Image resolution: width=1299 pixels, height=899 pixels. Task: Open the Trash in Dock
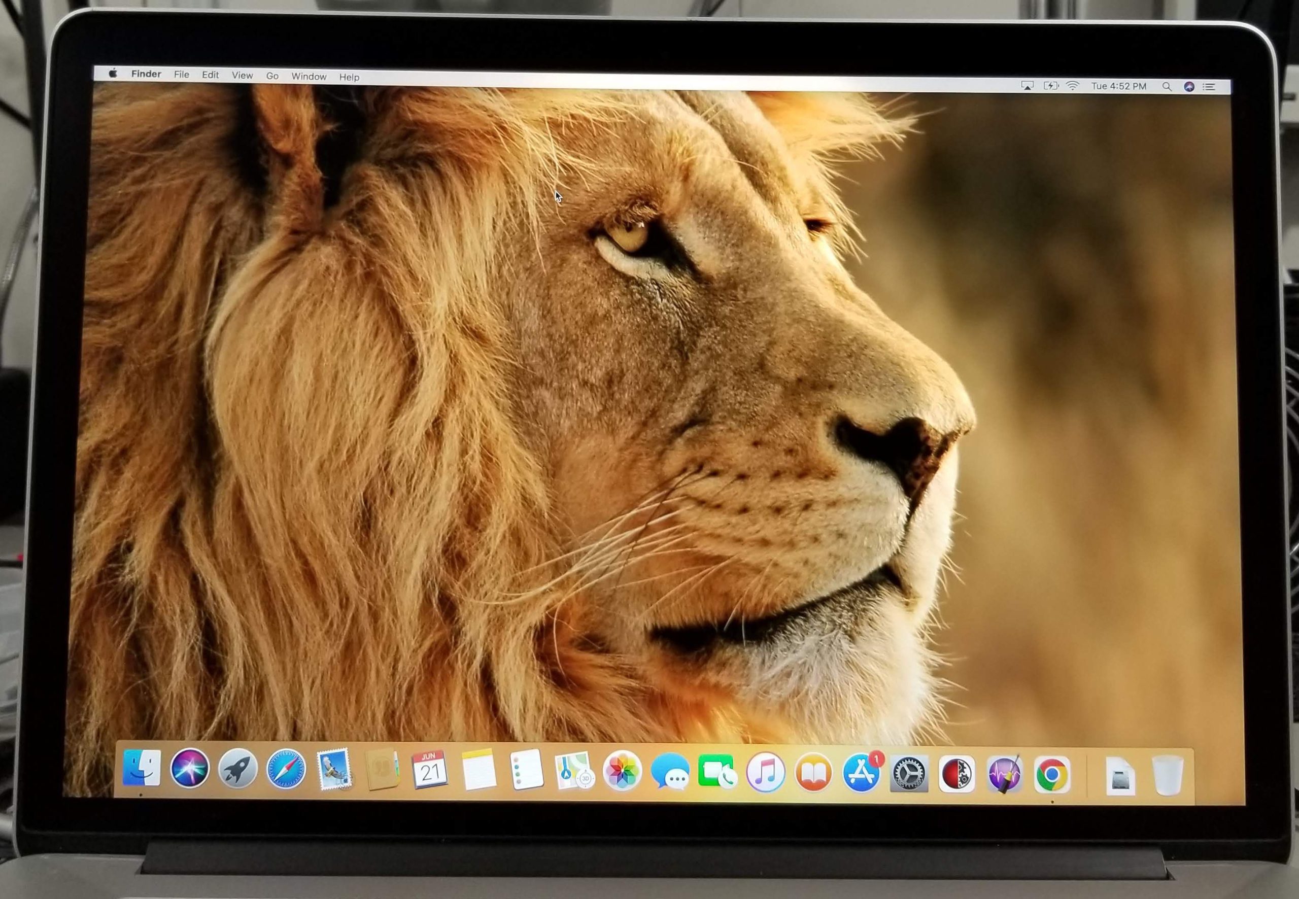[x=1167, y=776]
